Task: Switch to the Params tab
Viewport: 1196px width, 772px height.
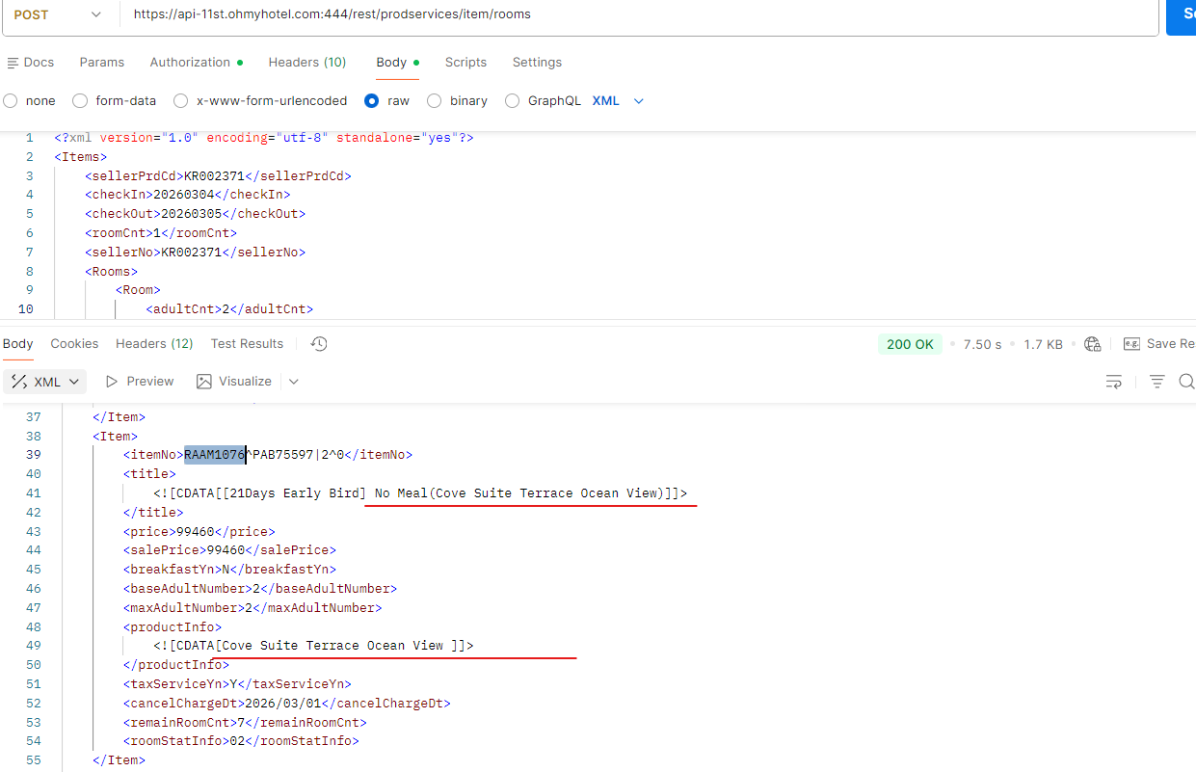Action: [101, 62]
